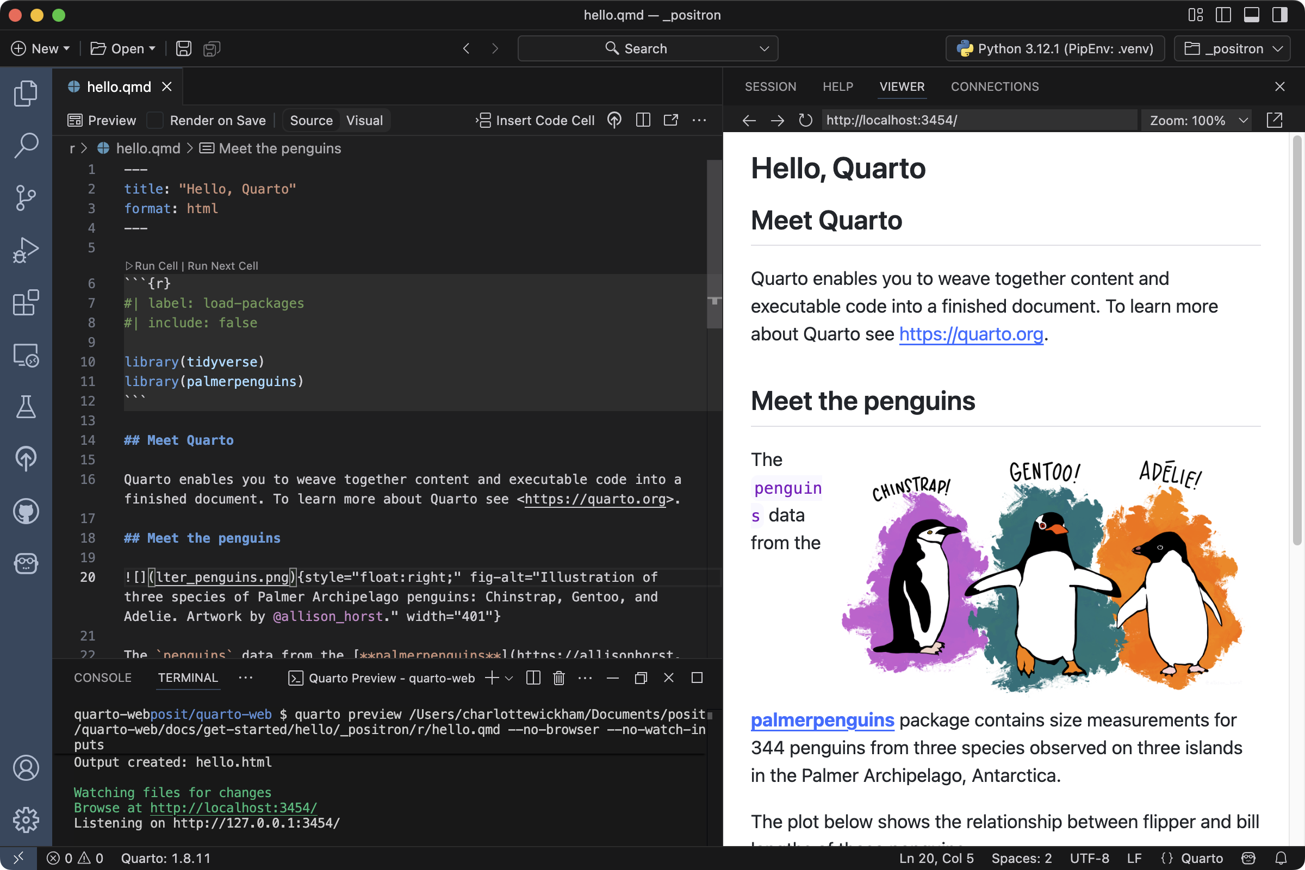Open the Python 3.12.1 interpreter selector
Screen dimensions: 1305x870
click(x=1055, y=48)
